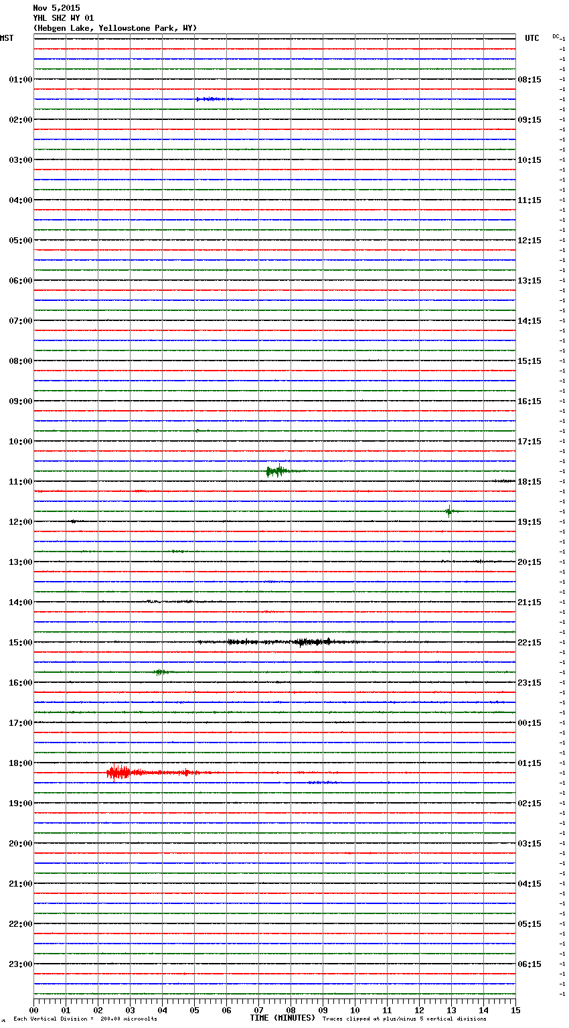Click the '12:15' UTC time label
The height and width of the screenshot is (1028, 569).
coord(530,241)
